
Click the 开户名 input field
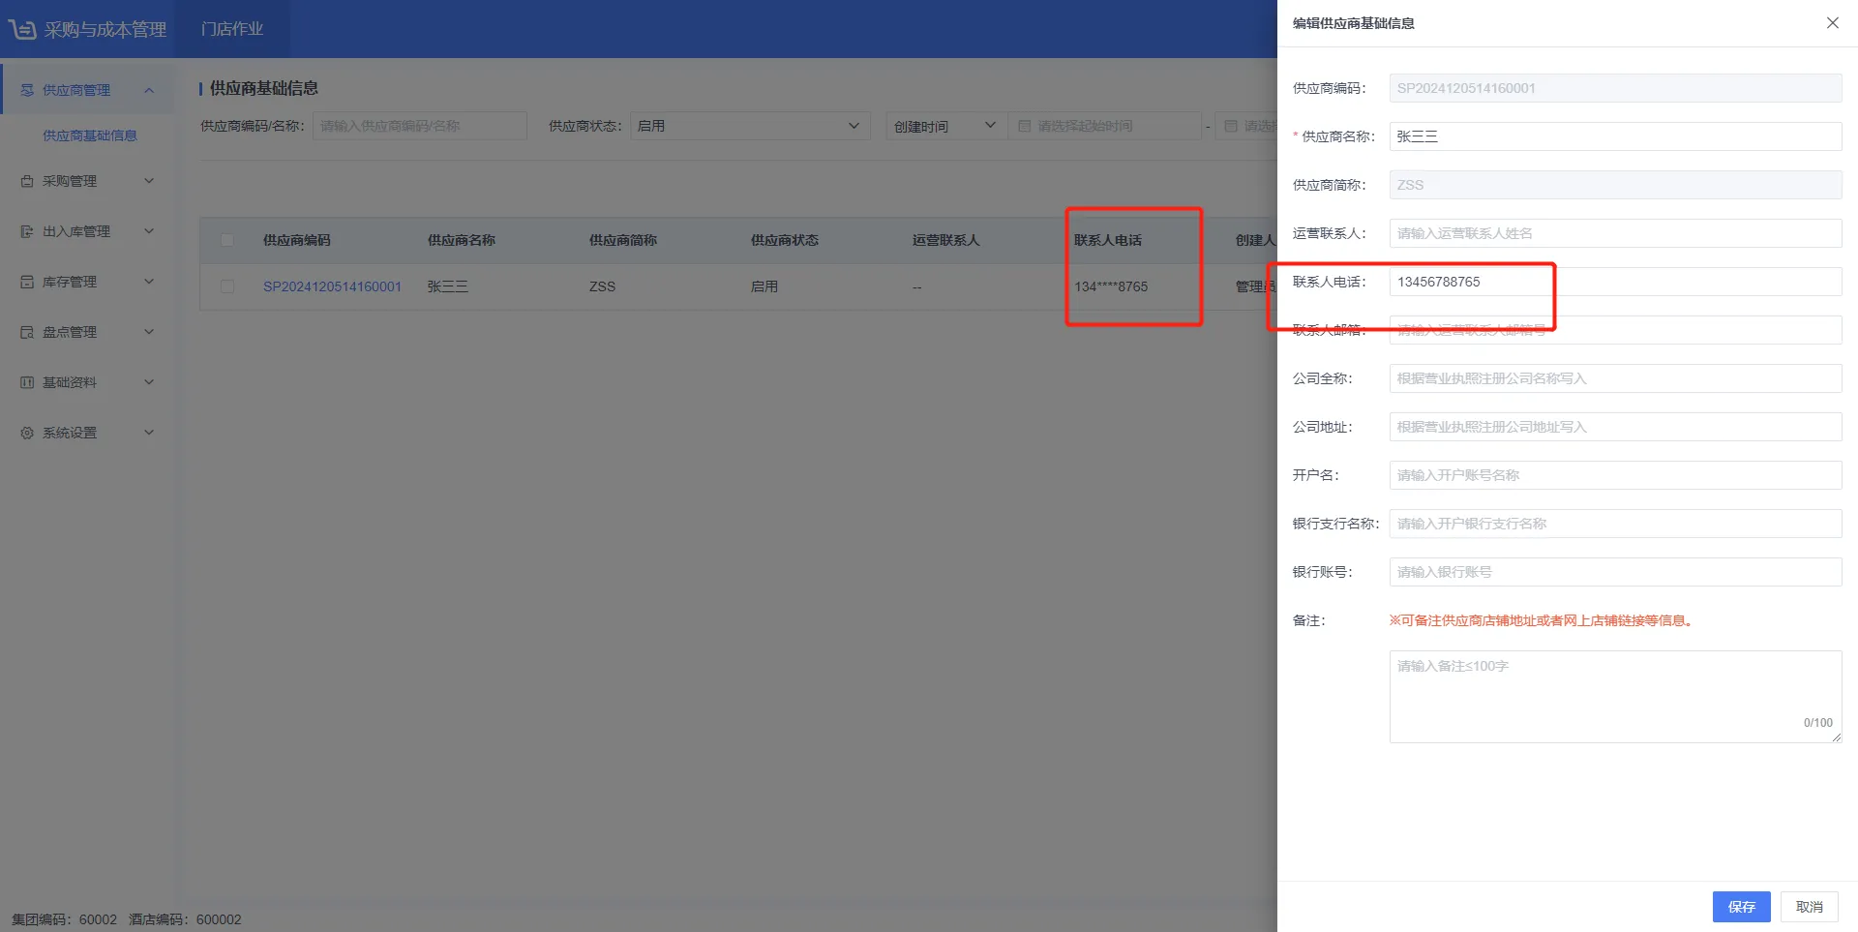coord(1615,475)
